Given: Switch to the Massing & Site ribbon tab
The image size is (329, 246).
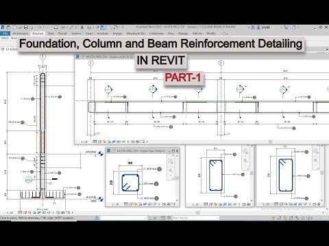Looking at the screenshot, I should point(136,33).
